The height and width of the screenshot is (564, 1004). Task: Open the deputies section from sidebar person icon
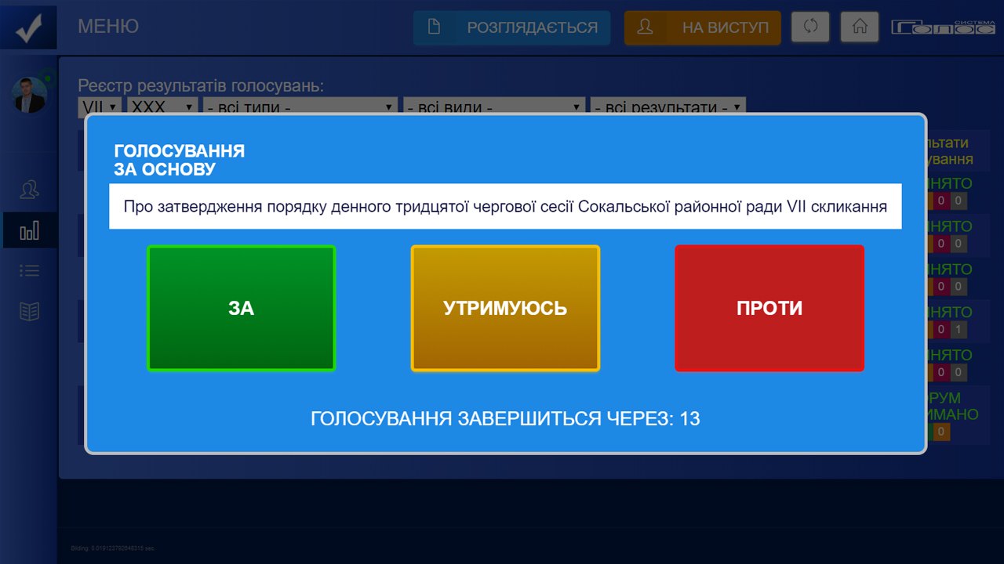(30, 190)
